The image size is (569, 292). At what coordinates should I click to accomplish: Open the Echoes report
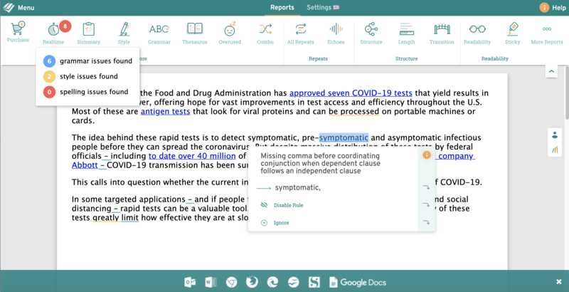click(x=336, y=32)
